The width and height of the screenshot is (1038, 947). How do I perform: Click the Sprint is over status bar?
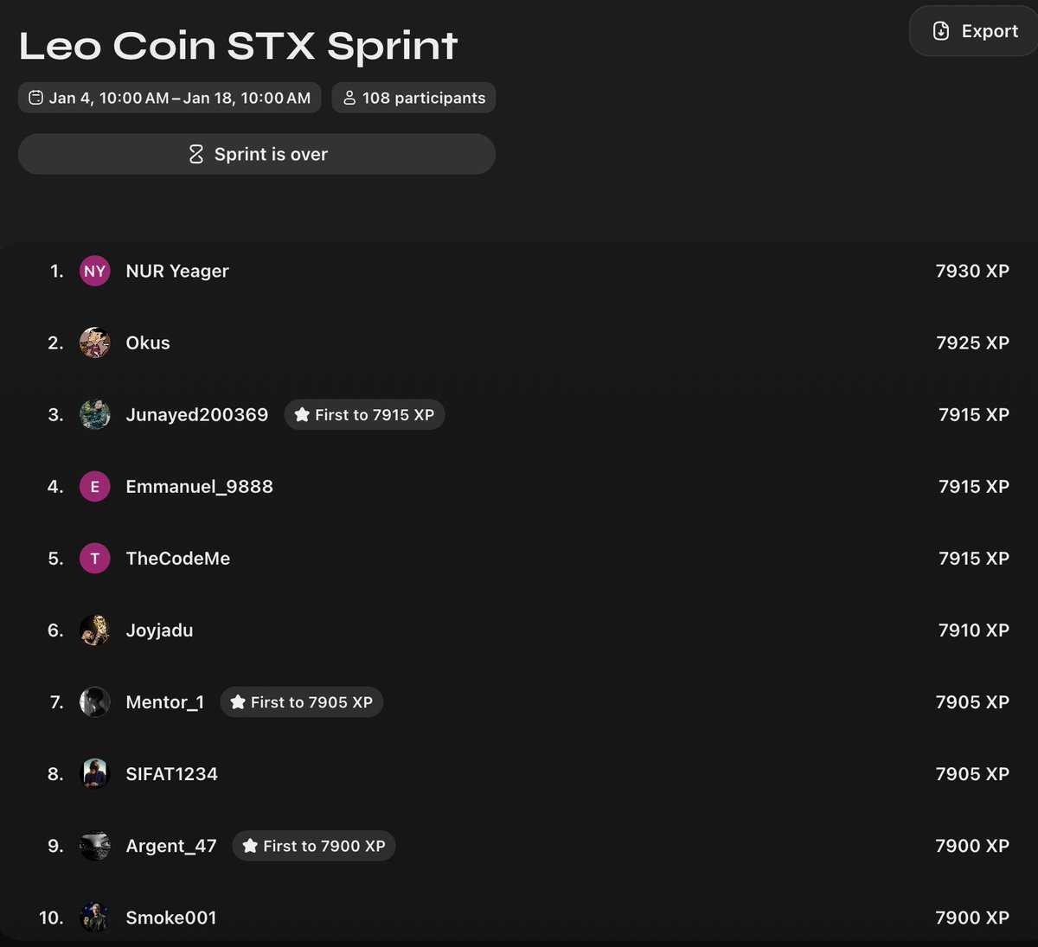[257, 154]
